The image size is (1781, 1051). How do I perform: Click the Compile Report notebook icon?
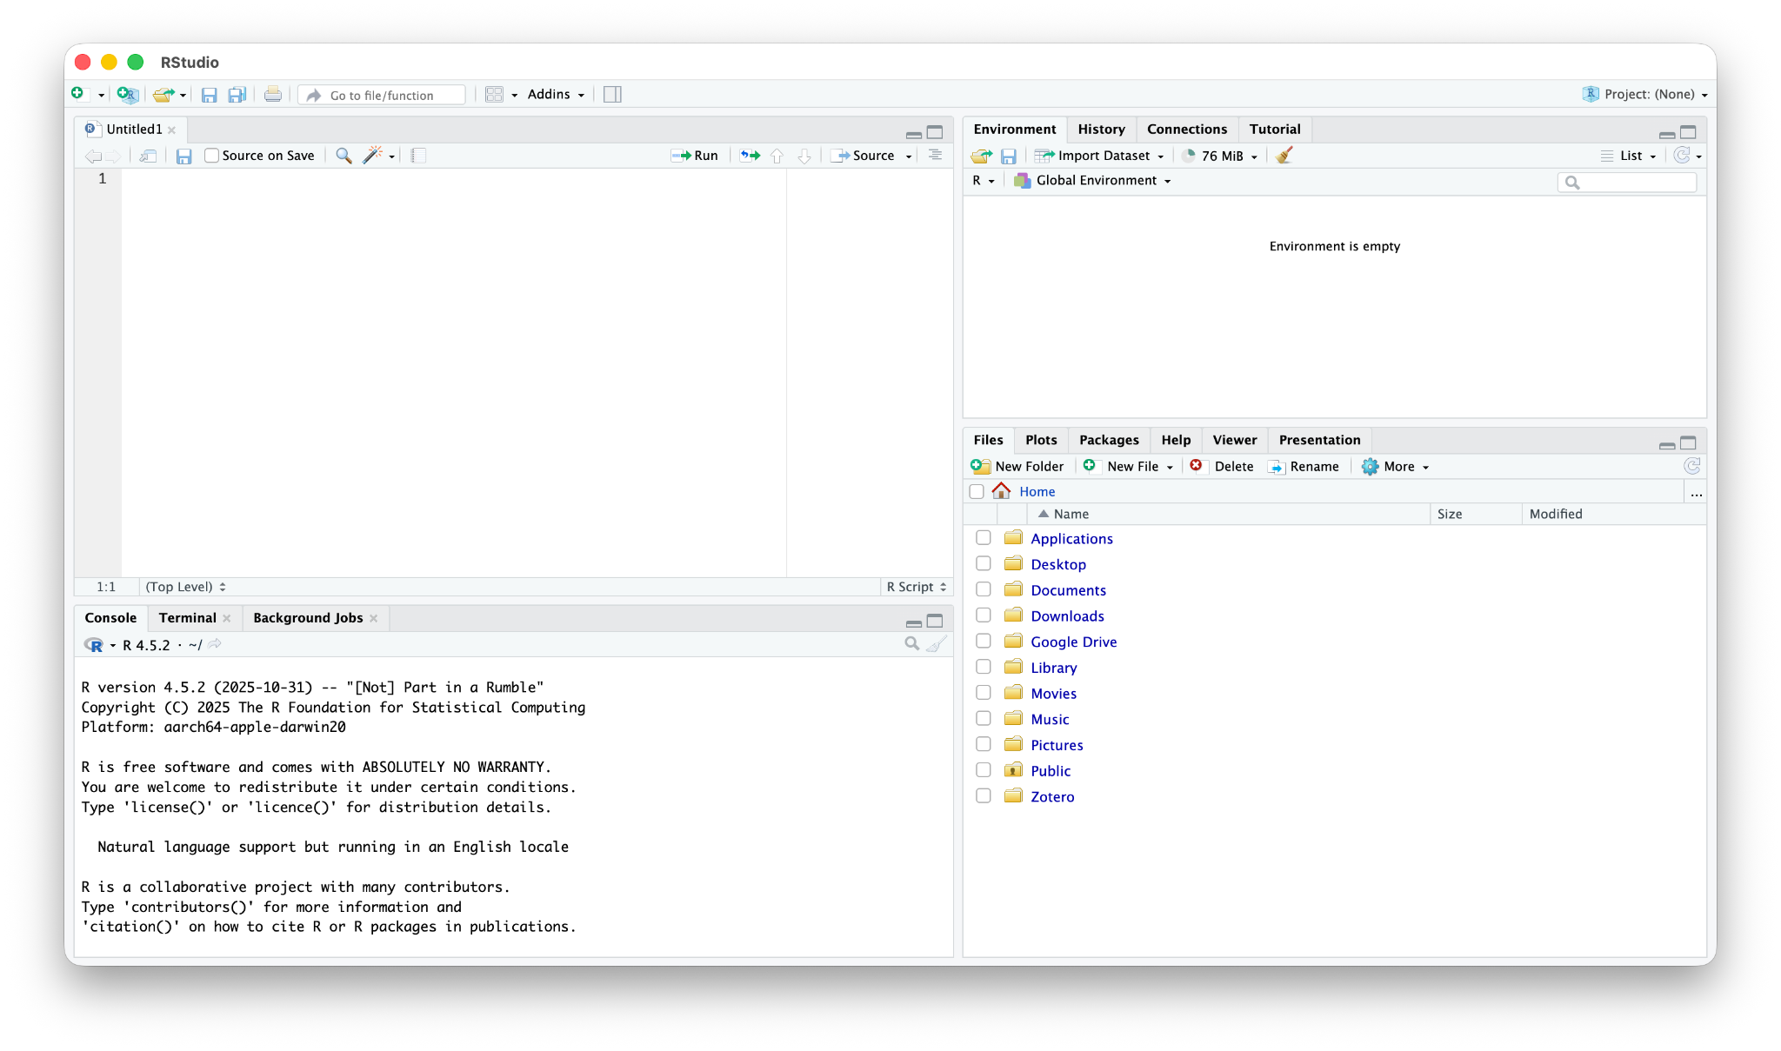[418, 156]
